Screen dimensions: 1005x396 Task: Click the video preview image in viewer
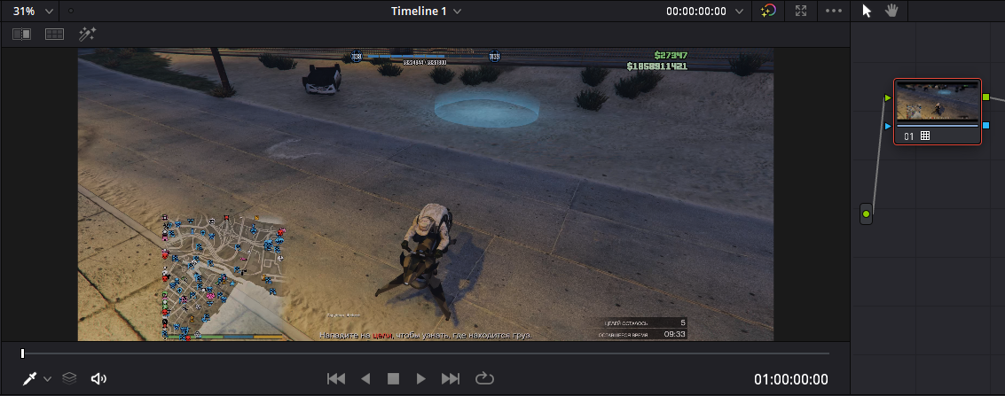pyautogui.click(x=426, y=195)
